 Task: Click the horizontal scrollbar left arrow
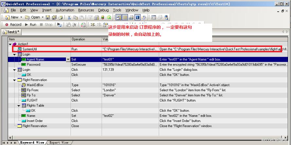(10, 138)
